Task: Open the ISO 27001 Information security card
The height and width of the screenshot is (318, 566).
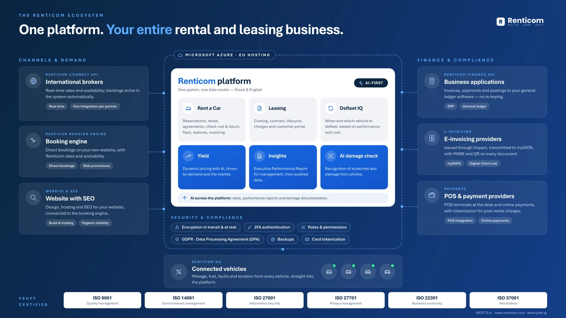Action: 265,300
